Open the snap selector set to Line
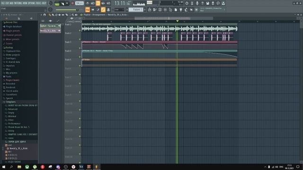 tap(119, 9)
